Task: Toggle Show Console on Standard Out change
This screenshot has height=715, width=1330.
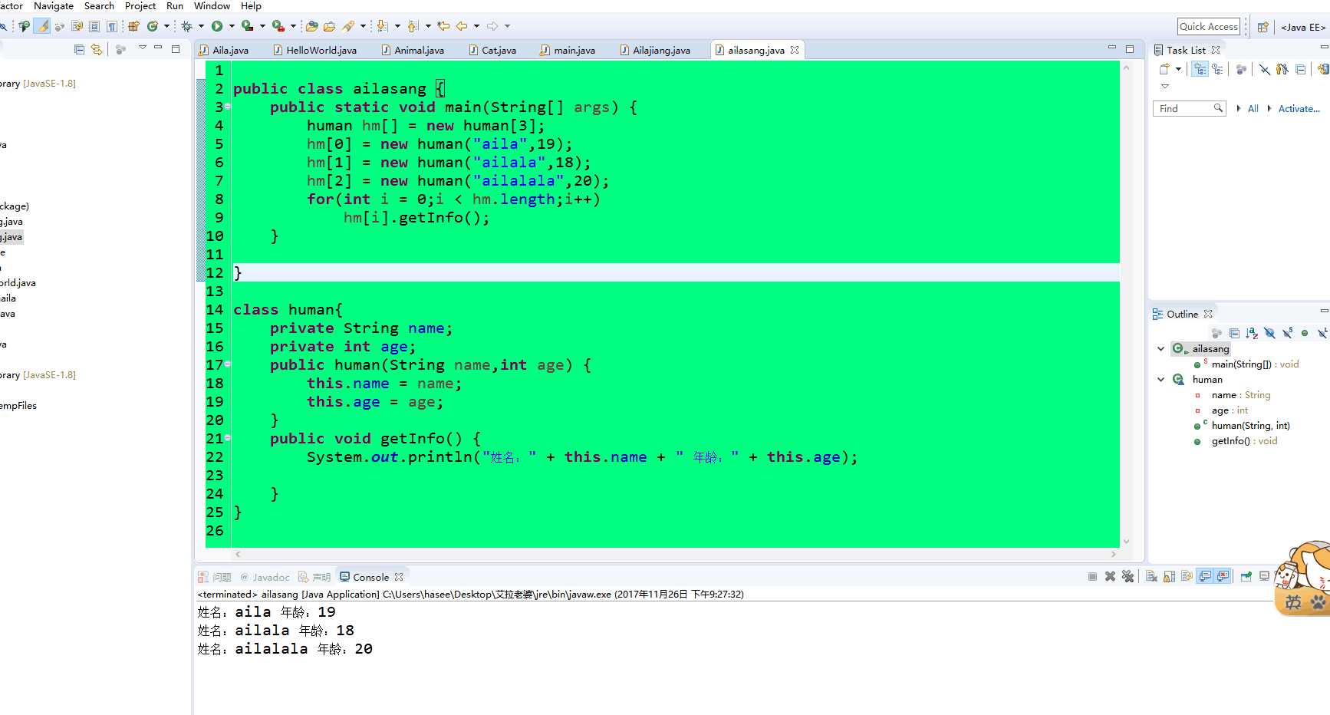Action: tap(1205, 576)
